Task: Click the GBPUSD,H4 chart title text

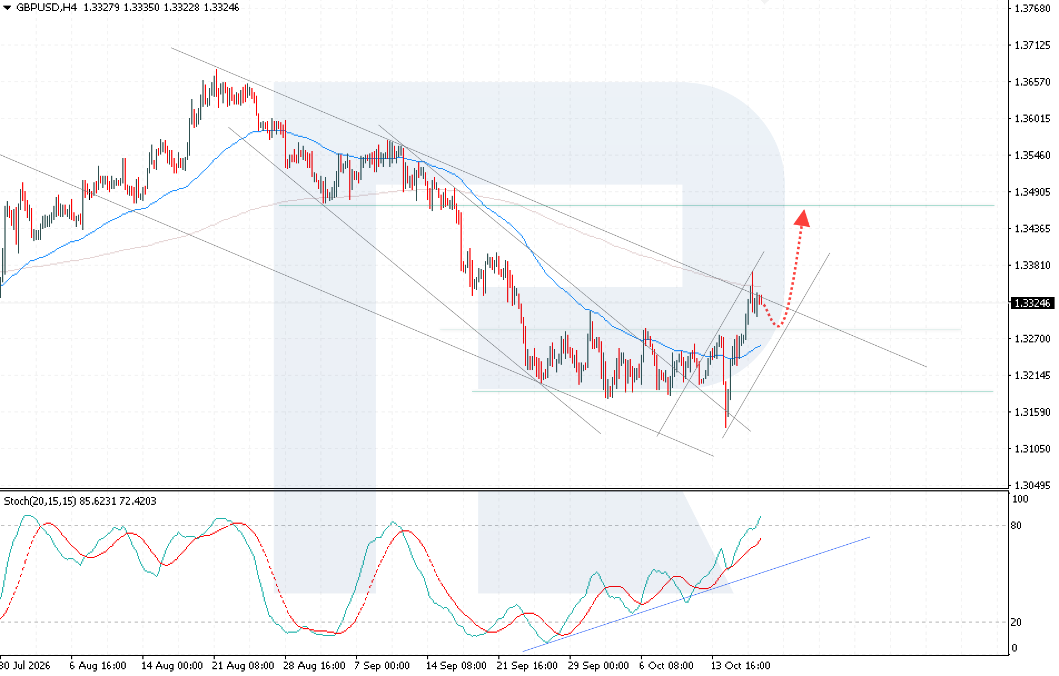Action: point(46,8)
